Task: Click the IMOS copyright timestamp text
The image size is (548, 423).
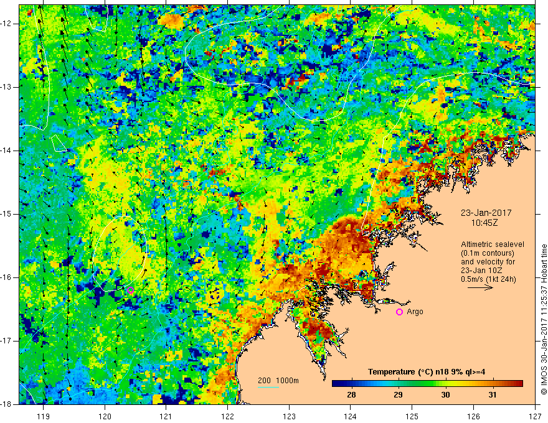Action: [544, 319]
